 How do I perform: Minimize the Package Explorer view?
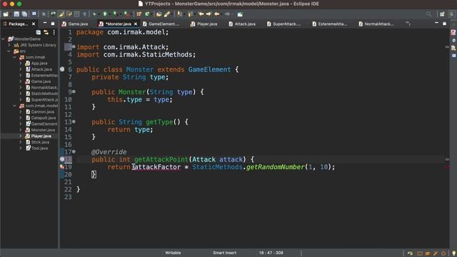(x=44, y=23)
